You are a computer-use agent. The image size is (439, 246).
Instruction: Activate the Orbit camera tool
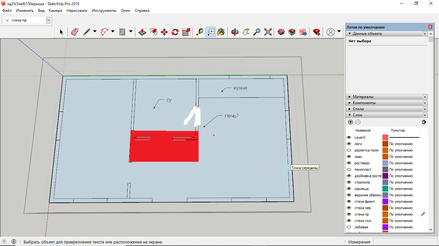coord(235,32)
